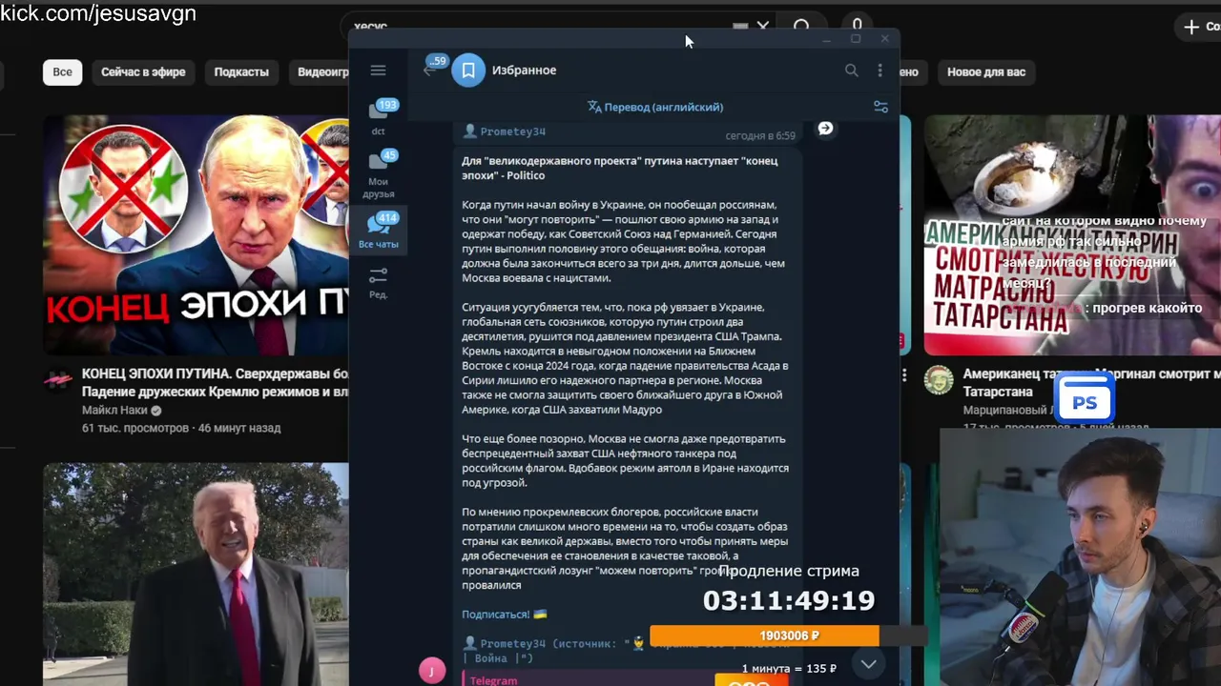
Task: Open the Избранное chat title header
Action: (x=524, y=70)
